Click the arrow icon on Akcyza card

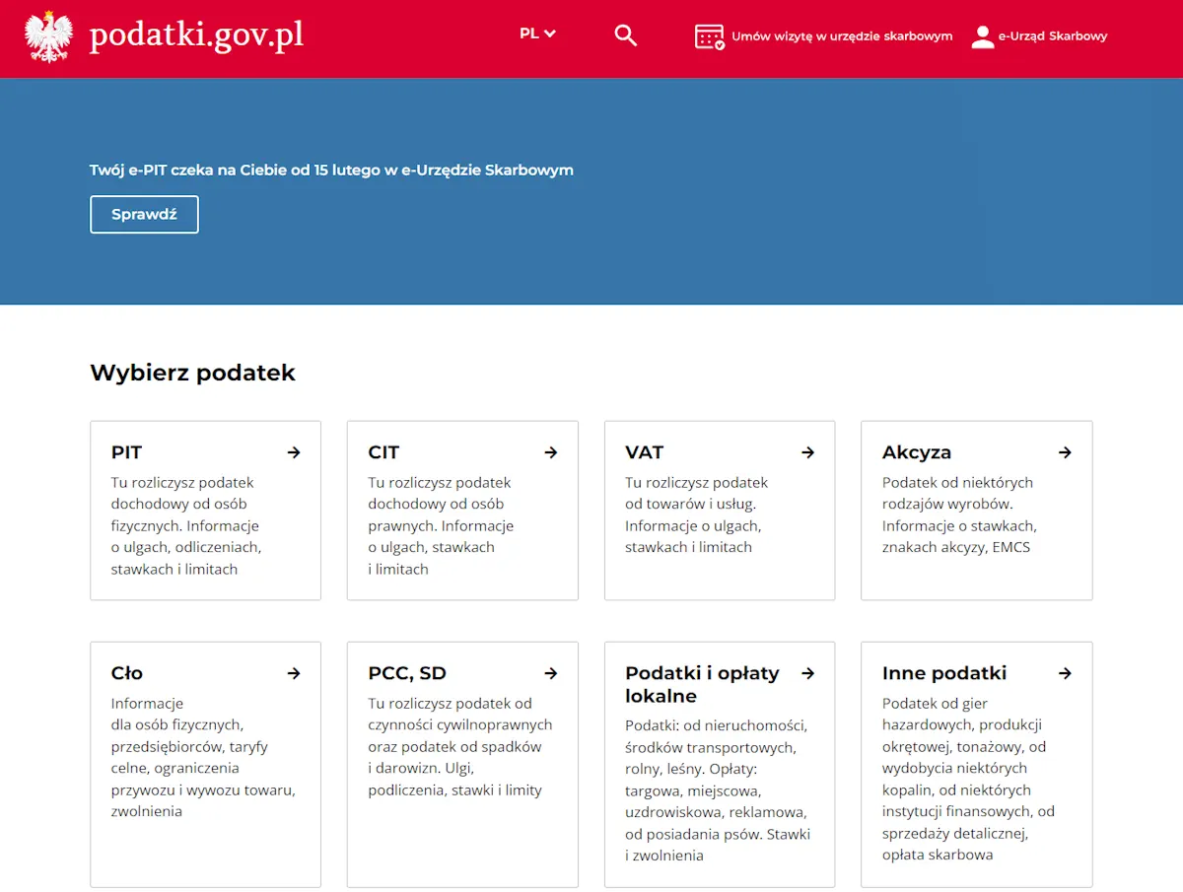click(x=1065, y=452)
